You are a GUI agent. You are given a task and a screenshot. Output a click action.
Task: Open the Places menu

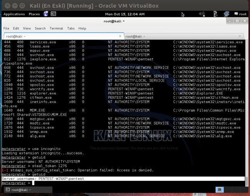point(34,14)
